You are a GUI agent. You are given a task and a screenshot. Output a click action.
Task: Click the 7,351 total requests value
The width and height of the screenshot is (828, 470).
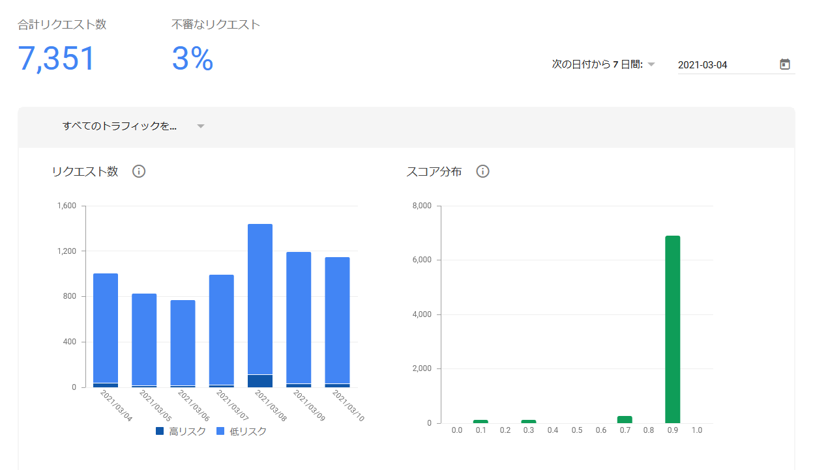click(x=57, y=59)
